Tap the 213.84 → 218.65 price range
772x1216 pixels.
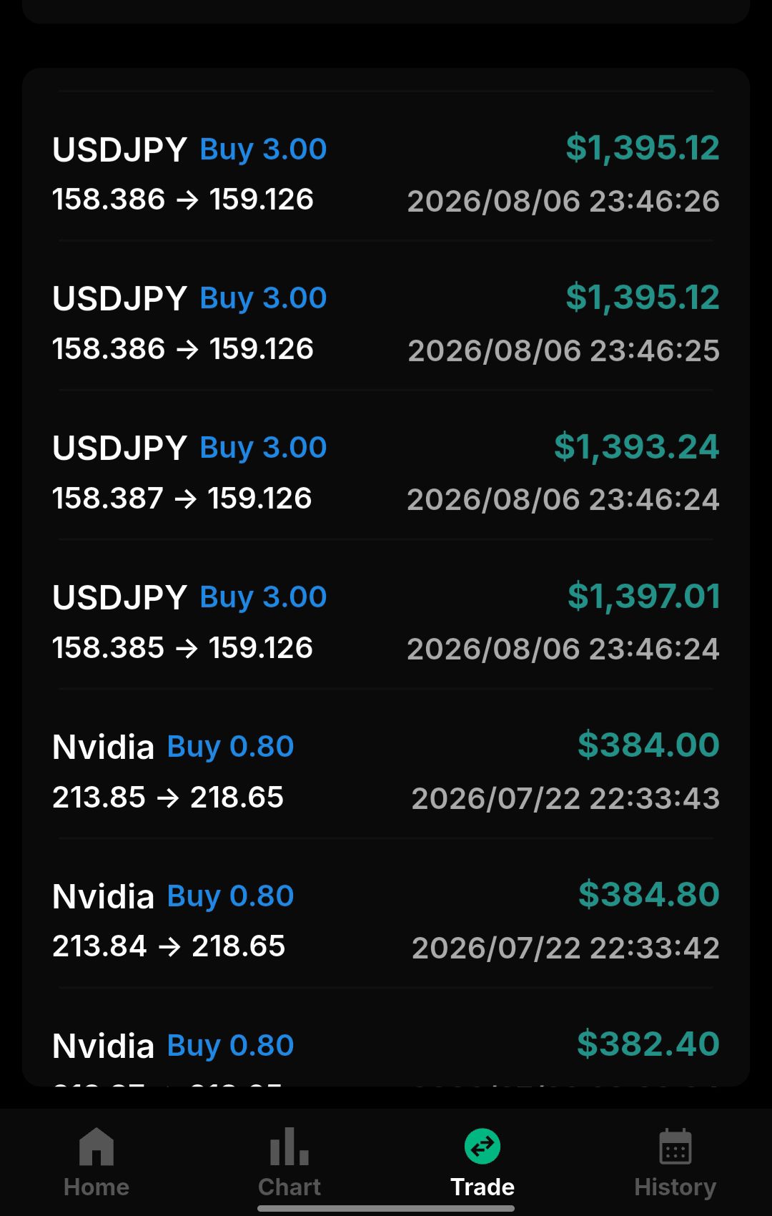click(x=169, y=946)
